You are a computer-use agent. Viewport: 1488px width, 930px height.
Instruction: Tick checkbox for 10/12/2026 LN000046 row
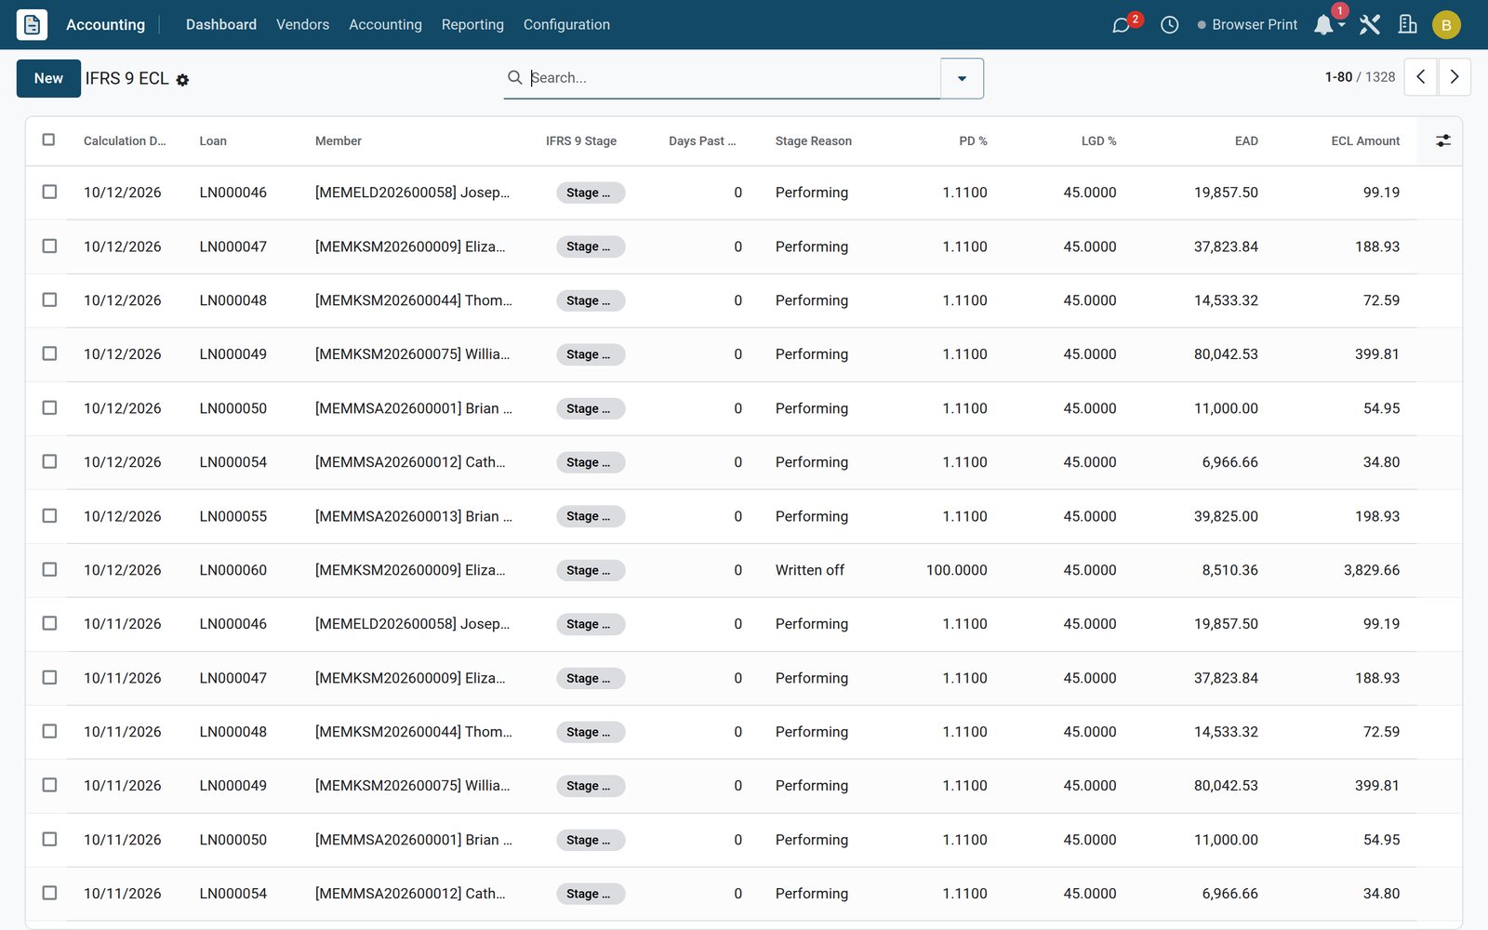click(x=49, y=192)
